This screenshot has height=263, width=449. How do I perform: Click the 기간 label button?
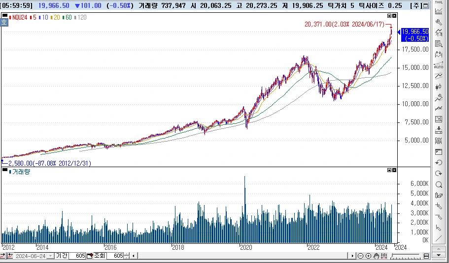pyautogui.click(x=61, y=256)
